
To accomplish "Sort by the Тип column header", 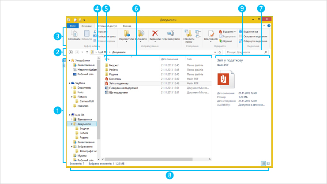I will click(189, 59).
